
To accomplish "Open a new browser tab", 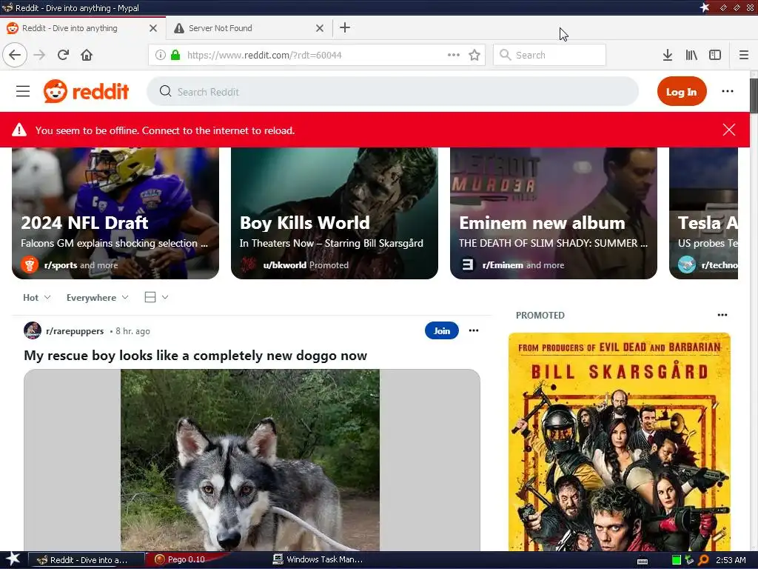I will coord(345,27).
